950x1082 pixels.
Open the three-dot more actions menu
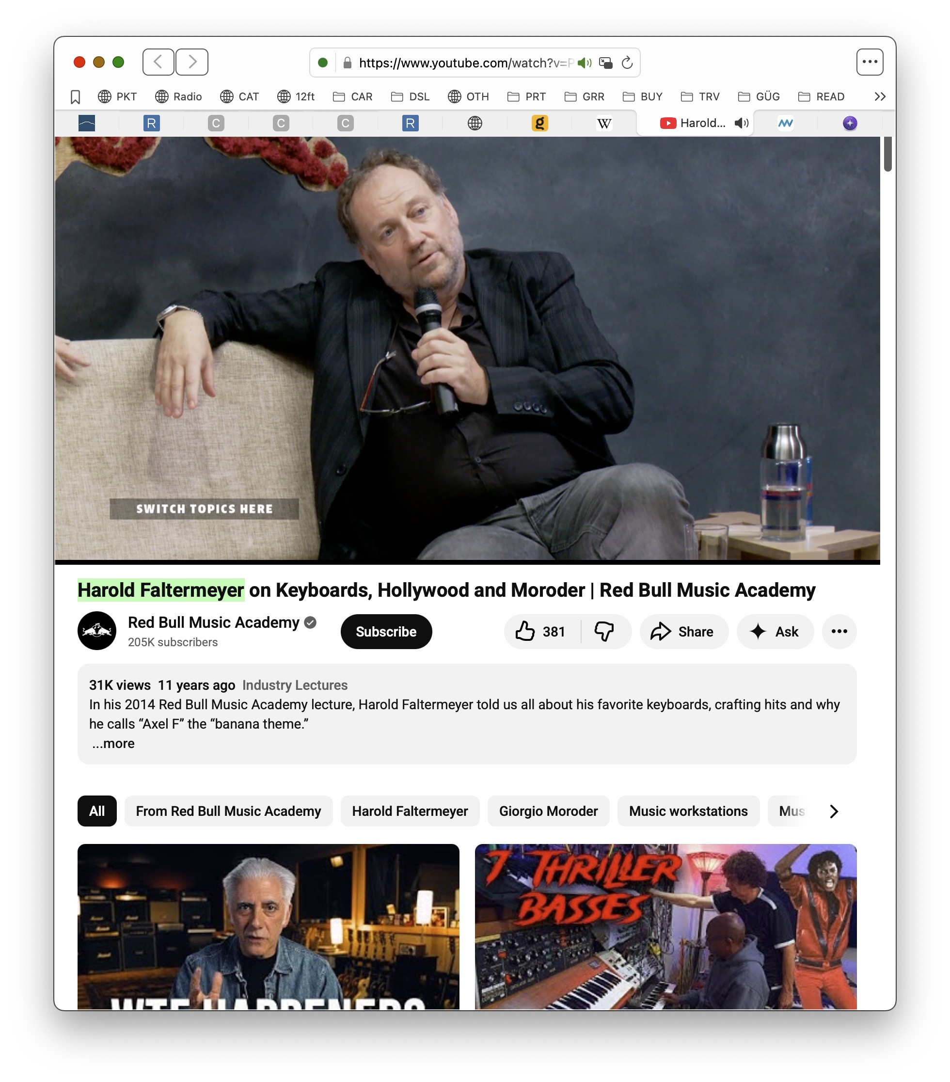(839, 632)
